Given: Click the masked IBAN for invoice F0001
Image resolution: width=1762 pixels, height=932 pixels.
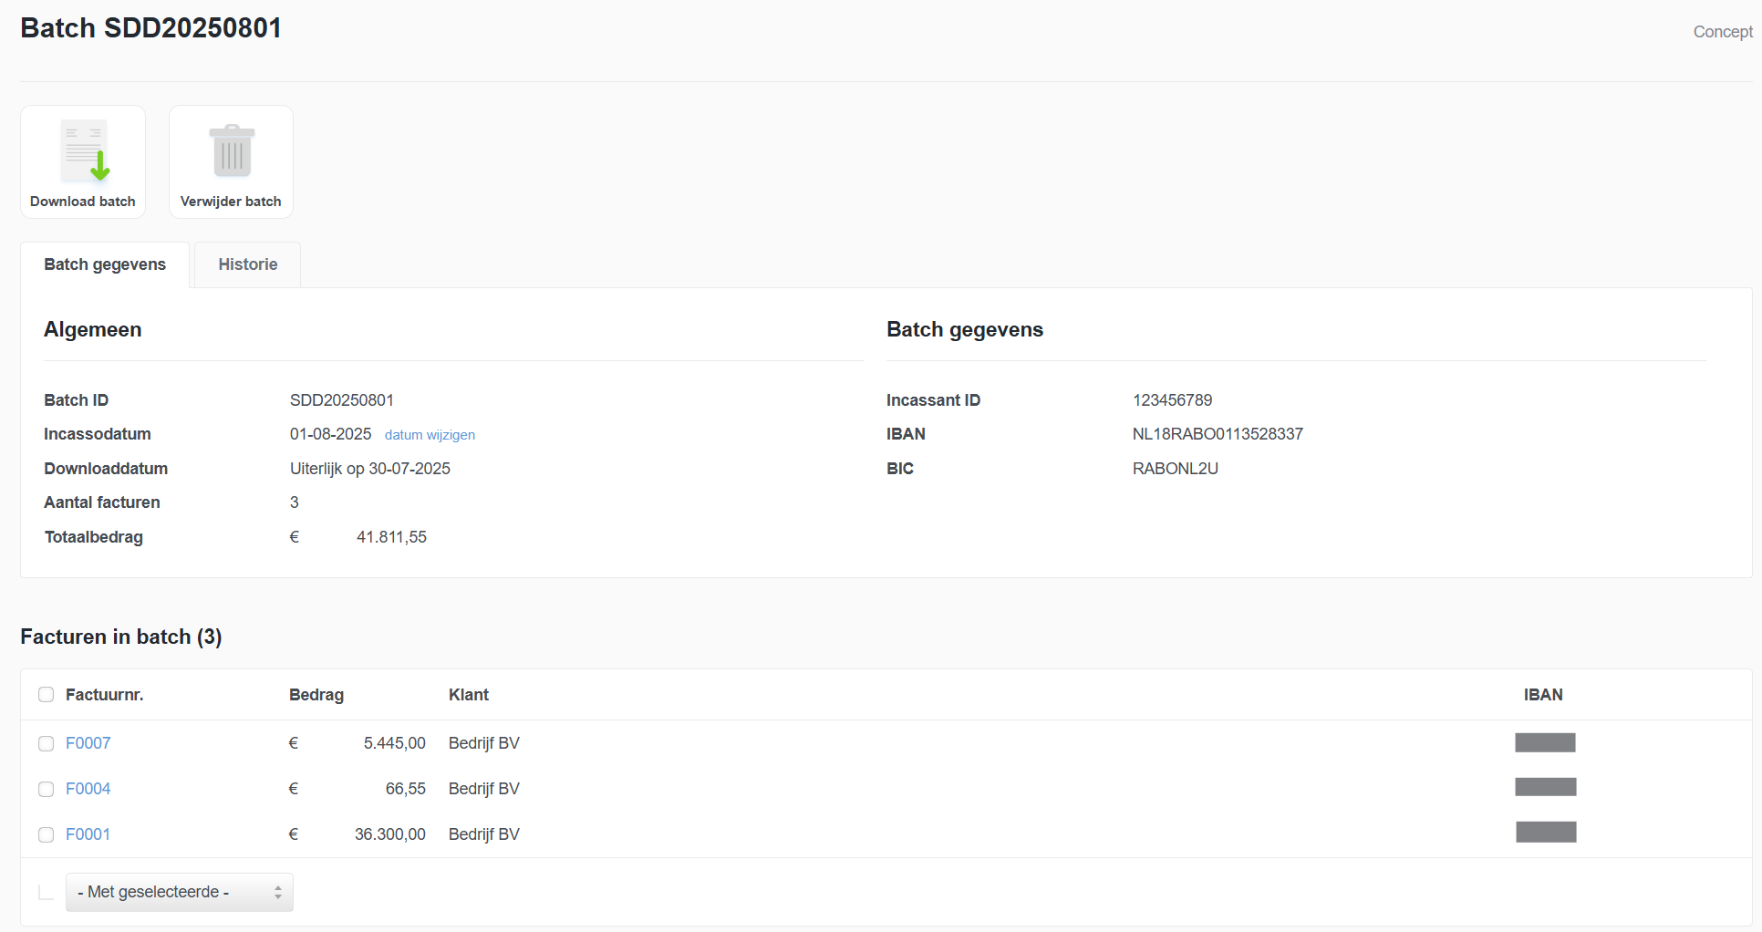Looking at the screenshot, I should (1546, 832).
